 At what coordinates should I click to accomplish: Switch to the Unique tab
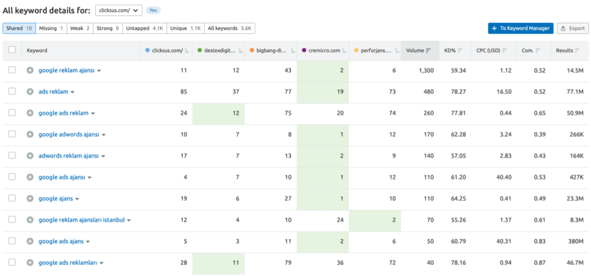185,28
